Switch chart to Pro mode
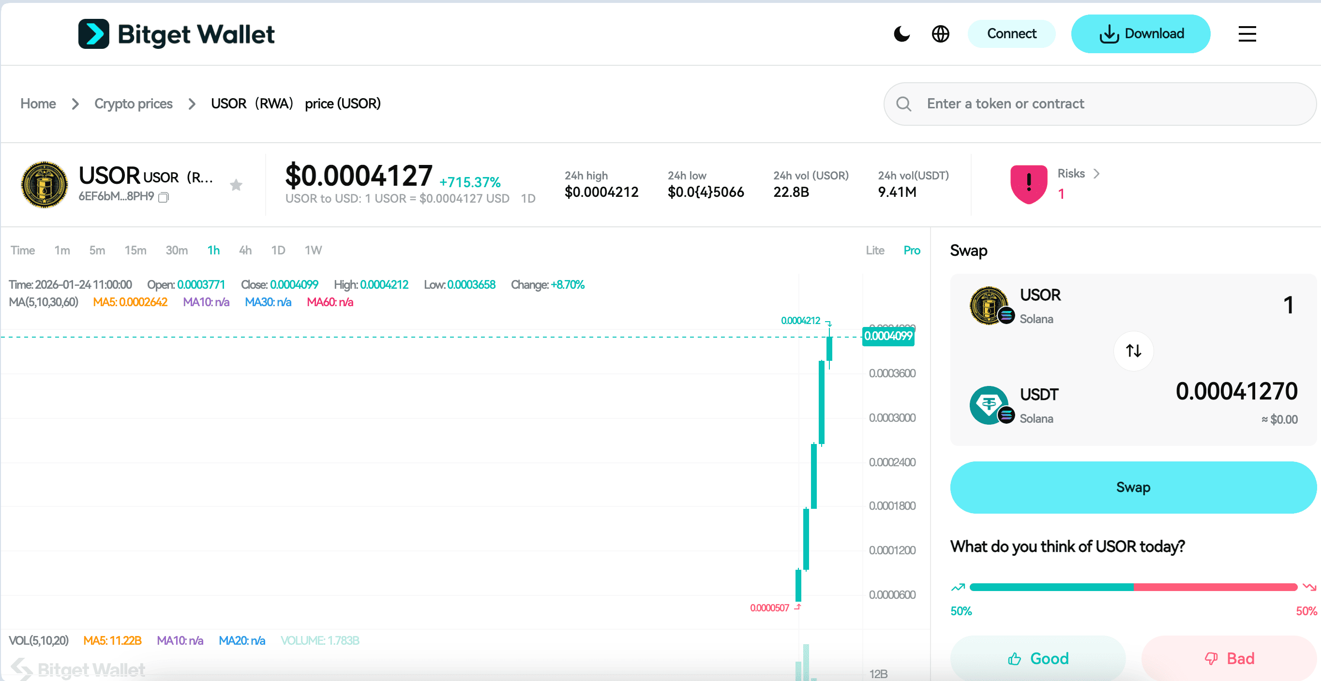 point(912,250)
